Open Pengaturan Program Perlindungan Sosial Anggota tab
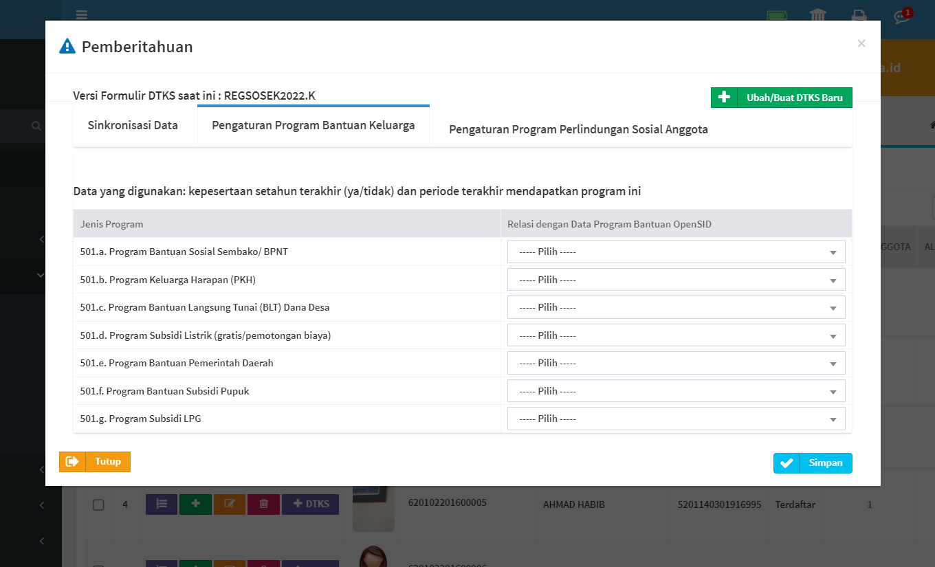This screenshot has height=567, width=935. [x=577, y=129]
